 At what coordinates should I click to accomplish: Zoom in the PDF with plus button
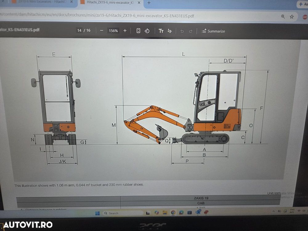(125, 30)
